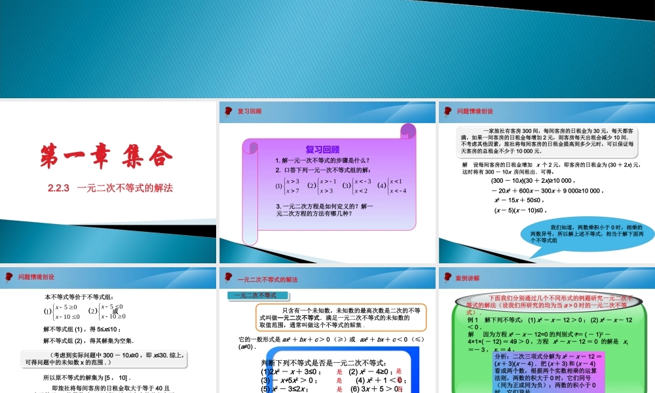655x393 pixels.
Task: Click the purple scroll heading 复习回顾
Action: 322,149
